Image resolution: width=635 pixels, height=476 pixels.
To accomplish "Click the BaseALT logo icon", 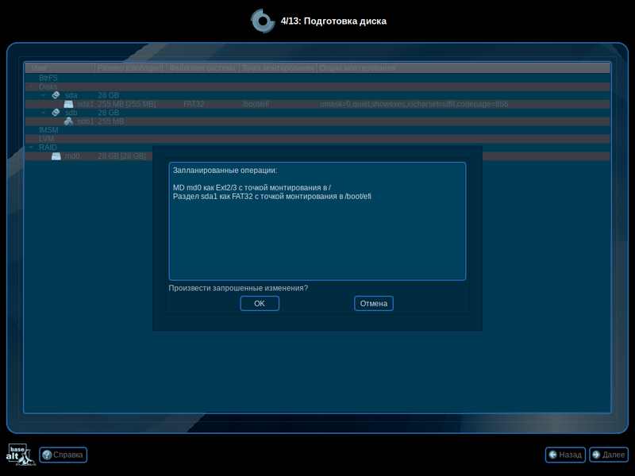I will (x=21, y=455).
